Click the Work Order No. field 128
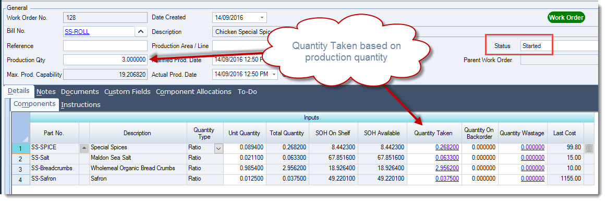Viewport: 606px width, 202px height. pyautogui.click(x=105, y=17)
